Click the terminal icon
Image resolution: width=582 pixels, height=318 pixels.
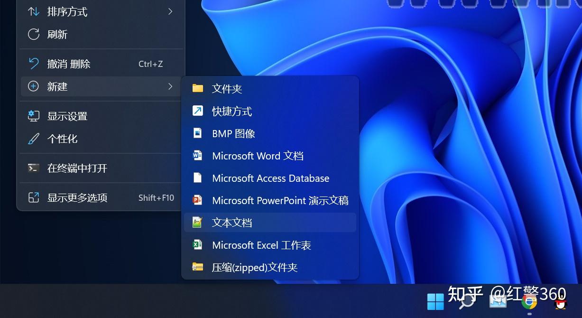pos(33,168)
